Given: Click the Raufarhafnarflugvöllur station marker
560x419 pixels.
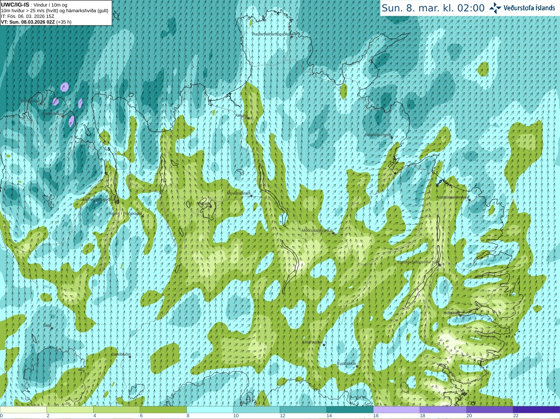Looking at the screenshot, I should (291, 36).
